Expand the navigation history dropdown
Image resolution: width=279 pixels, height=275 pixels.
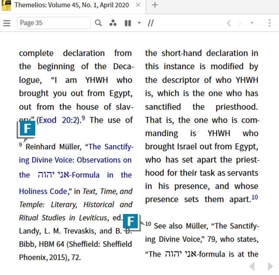click(x=252, y=23)
